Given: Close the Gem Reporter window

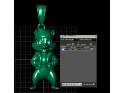Looking at the screenshot, I should (96, 36).
